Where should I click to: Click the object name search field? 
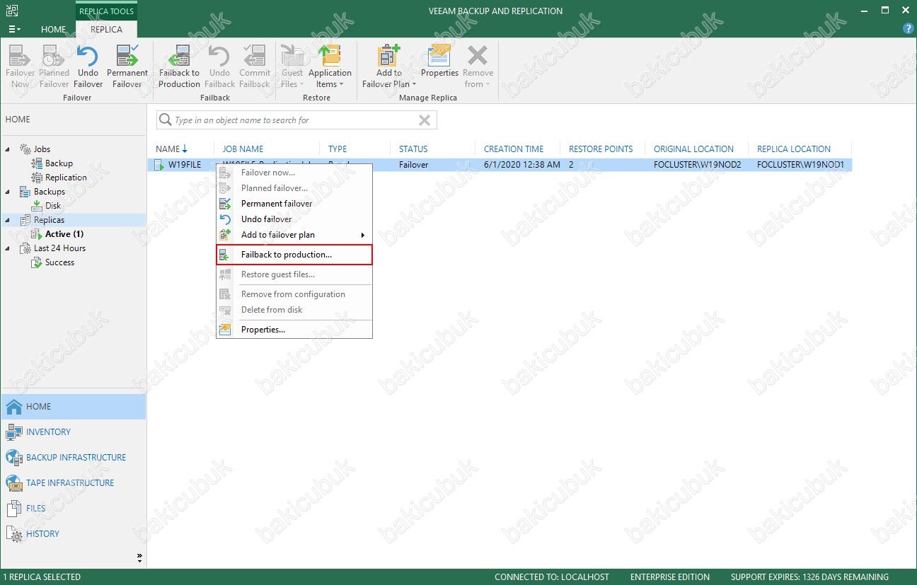(x=290, y=120)
